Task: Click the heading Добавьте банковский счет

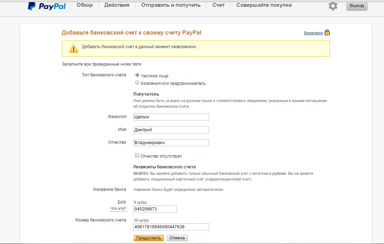Action: pos(132,33)
